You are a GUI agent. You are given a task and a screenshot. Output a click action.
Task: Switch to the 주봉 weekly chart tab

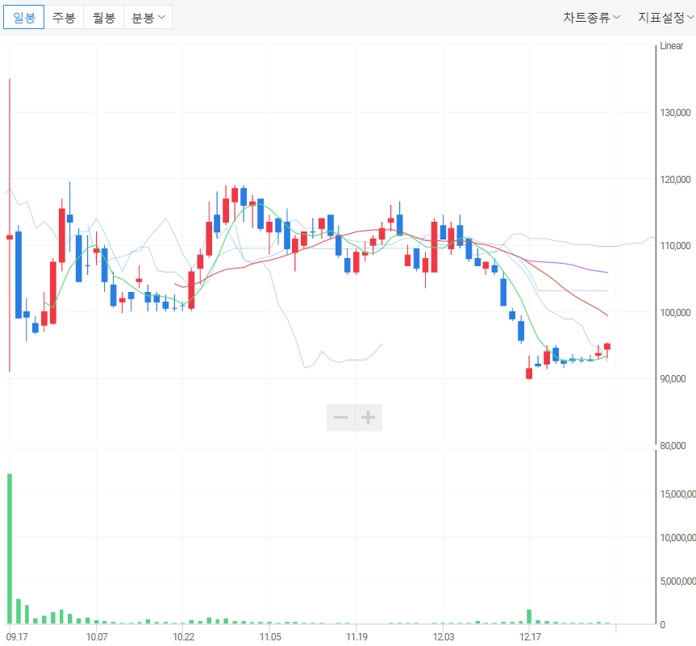[x=64, y=17]
